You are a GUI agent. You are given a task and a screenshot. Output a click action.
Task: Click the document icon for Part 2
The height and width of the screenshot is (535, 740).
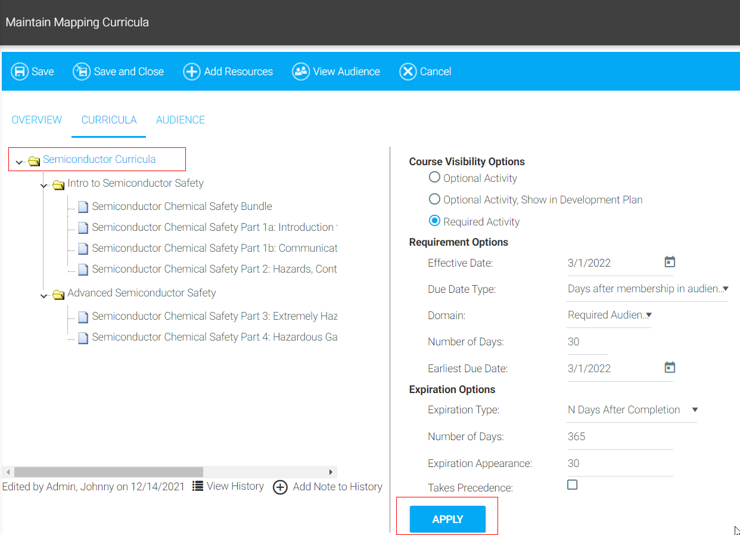(x=83, y=270)
